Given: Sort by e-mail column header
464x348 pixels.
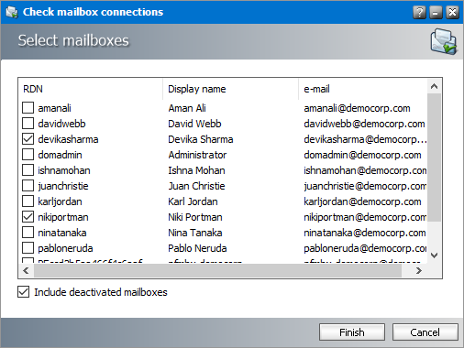Looking at the screenshot, I should (x=363, y=89).
